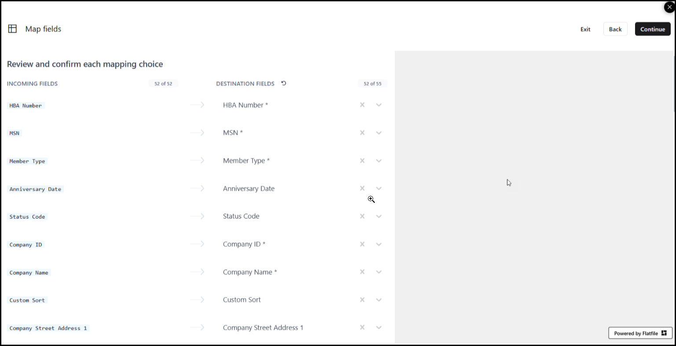Close the import dialog with the X
This screenshot has height=346, width=676.
pyautogui.click(x=669, y=7)
